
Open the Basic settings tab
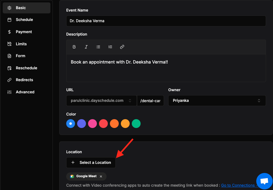coord(26,8)
